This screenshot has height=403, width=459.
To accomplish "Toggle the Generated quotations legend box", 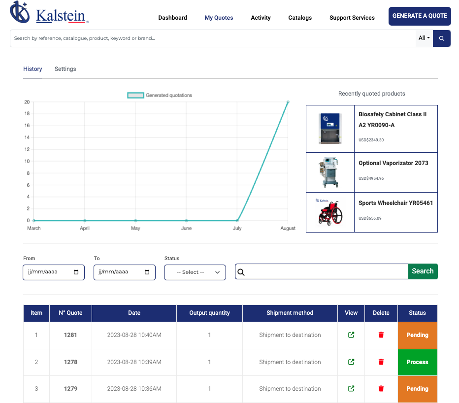I will point(136,95).
